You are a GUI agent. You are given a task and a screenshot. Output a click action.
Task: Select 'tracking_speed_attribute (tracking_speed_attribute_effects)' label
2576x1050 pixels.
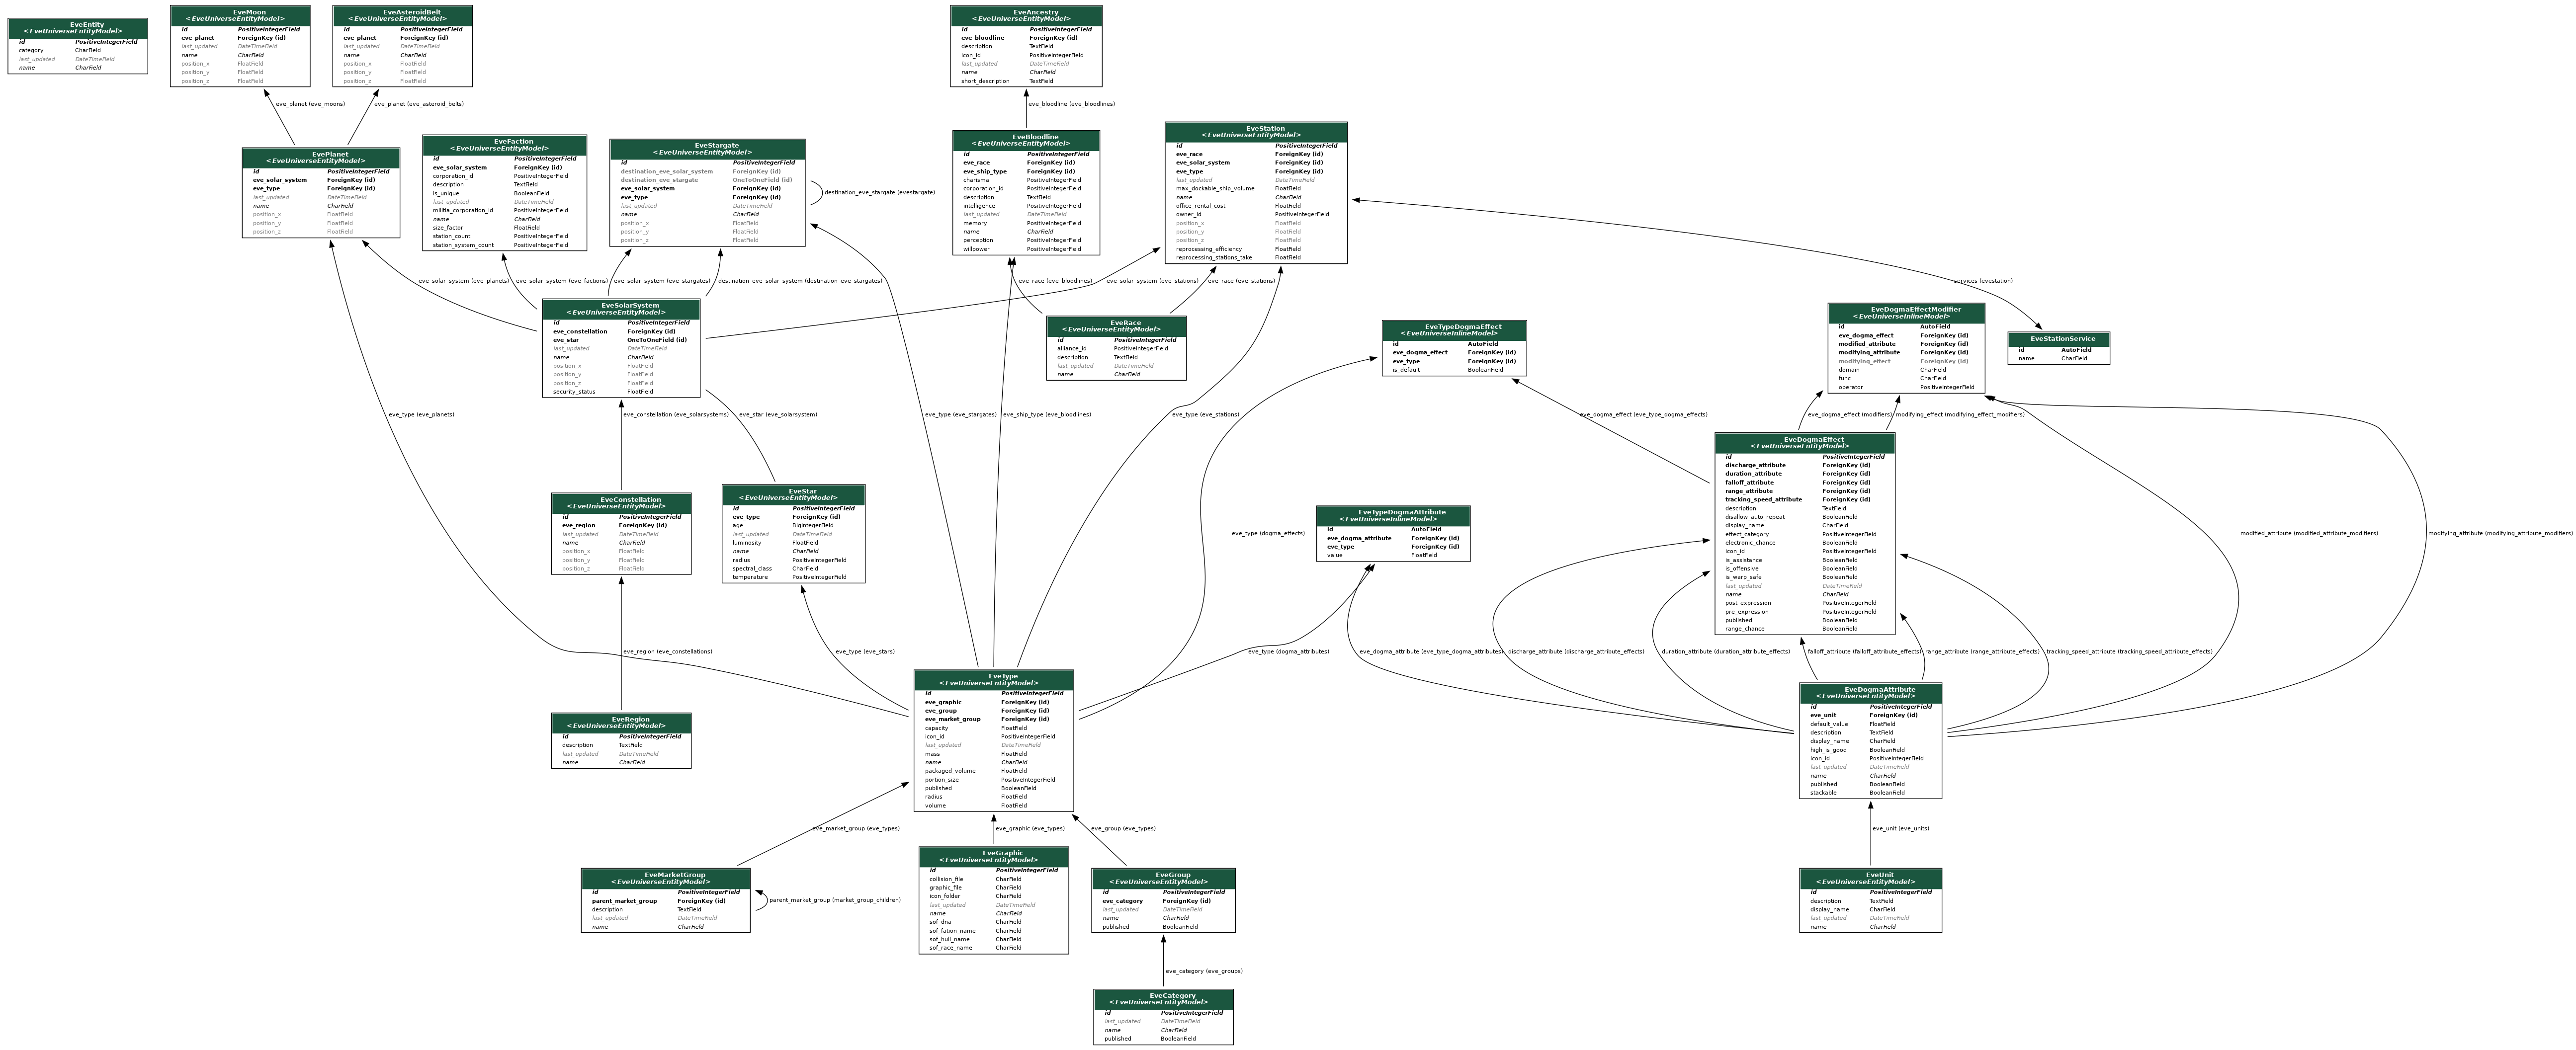pyautogui.click(x=2129, y=652)
